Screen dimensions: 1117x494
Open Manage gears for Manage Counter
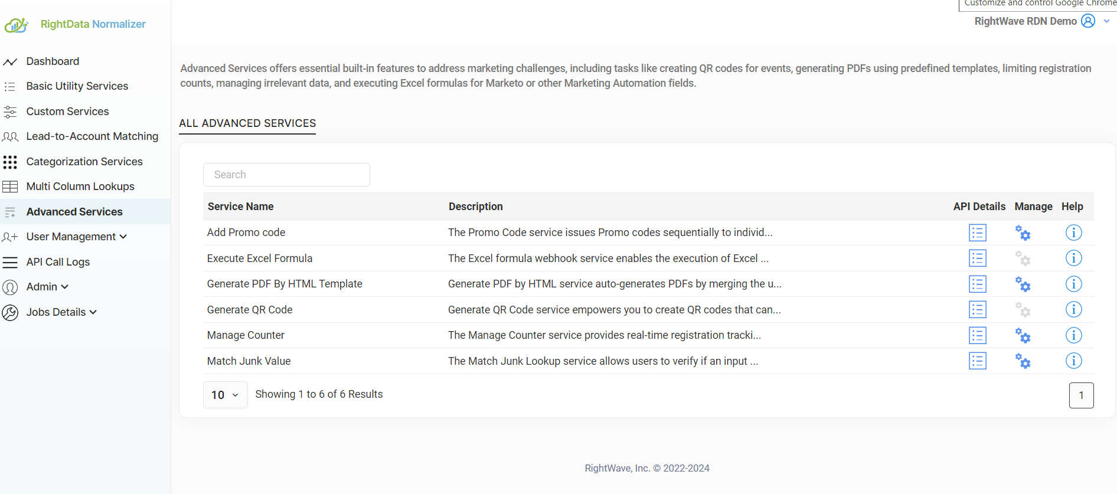point(1023,336)
